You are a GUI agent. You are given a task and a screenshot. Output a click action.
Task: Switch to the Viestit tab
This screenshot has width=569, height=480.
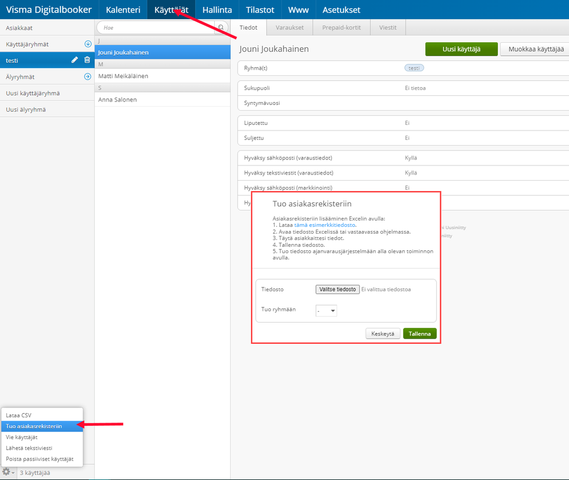(x=387, y=27)
